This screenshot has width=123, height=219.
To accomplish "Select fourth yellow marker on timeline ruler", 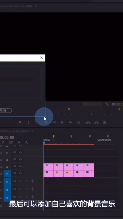I will pos(108,136).
